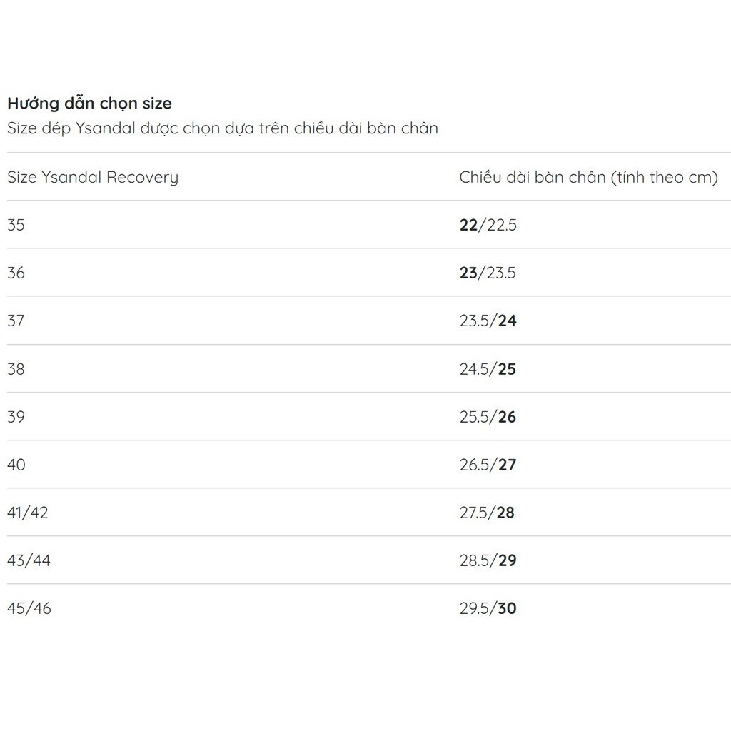
Task: Choose the 41/42 size entry
Action: tap(28, 513)
